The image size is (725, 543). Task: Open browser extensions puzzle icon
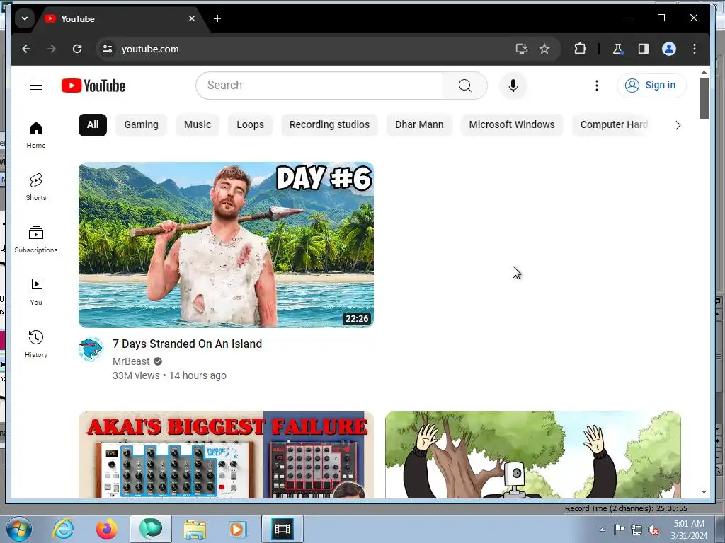pos(580,49)
